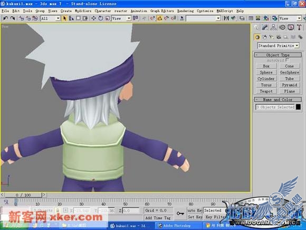
Task: Switch to the Utilities panel tab
Action: point(299,27)
